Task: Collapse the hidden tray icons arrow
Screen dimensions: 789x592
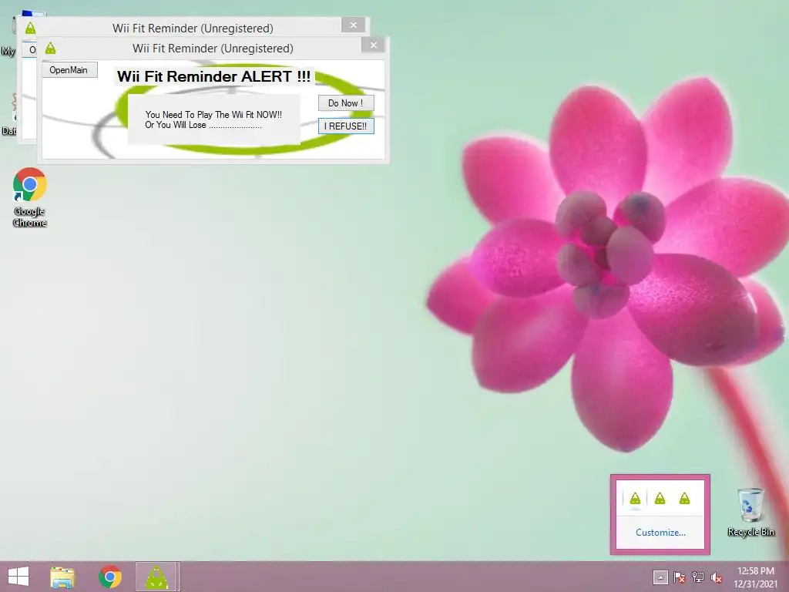Action: tap(660, 577)
